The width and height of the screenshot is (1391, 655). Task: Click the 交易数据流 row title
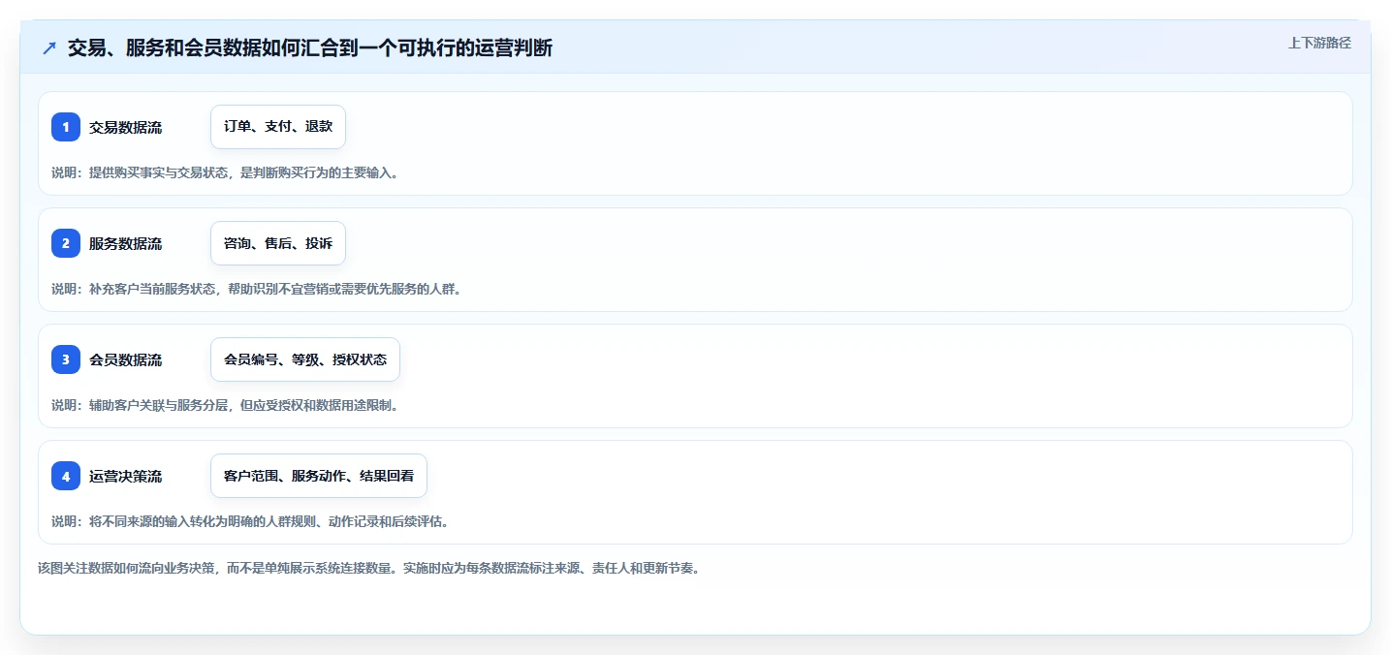[x=126, y=127]
